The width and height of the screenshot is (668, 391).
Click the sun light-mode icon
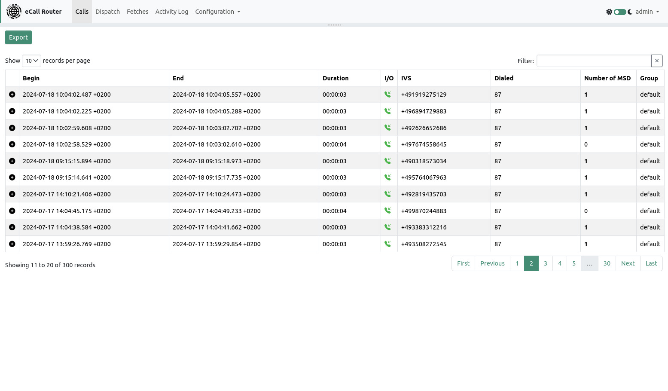(x=609, y=12)
